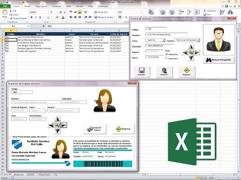This screenshot has width=241, height=180.
Task: Click the Fill Color bucket icon
Action: (x=57, y=17)
